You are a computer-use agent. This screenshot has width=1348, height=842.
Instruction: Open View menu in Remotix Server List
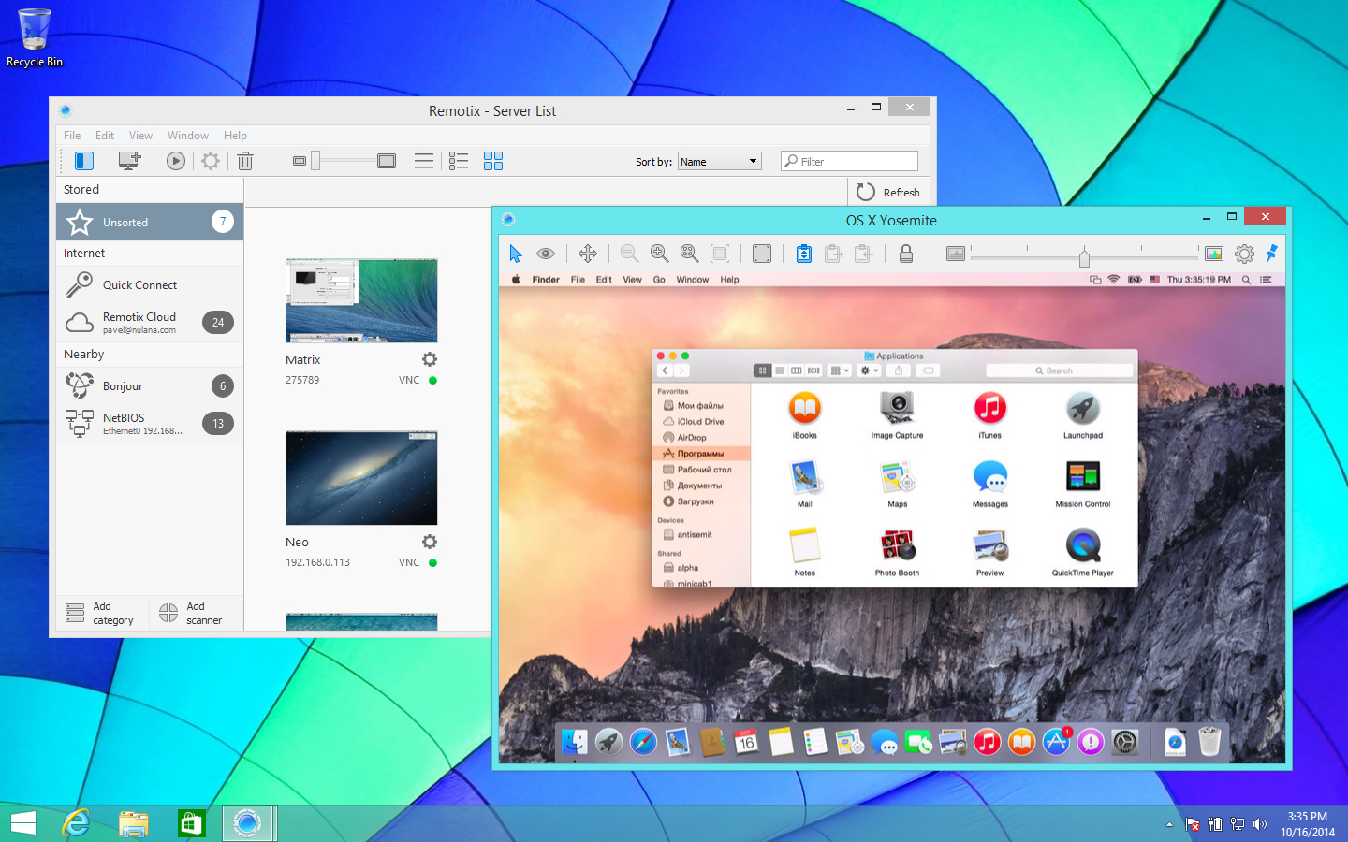click(x=140, y=136)
